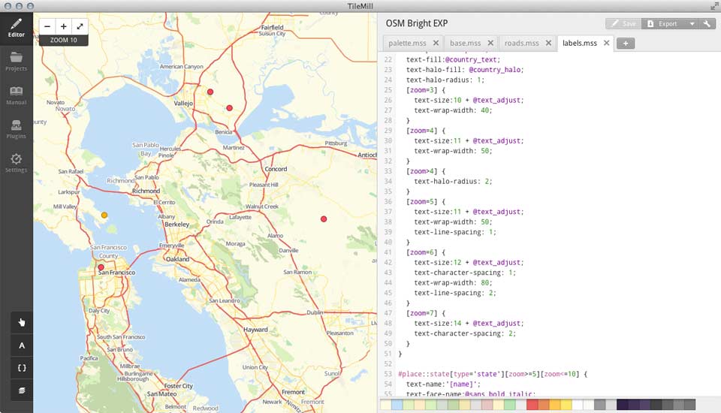Click the OSM Bright EXP project title
The image size is (721, 413).
[417, 23]
